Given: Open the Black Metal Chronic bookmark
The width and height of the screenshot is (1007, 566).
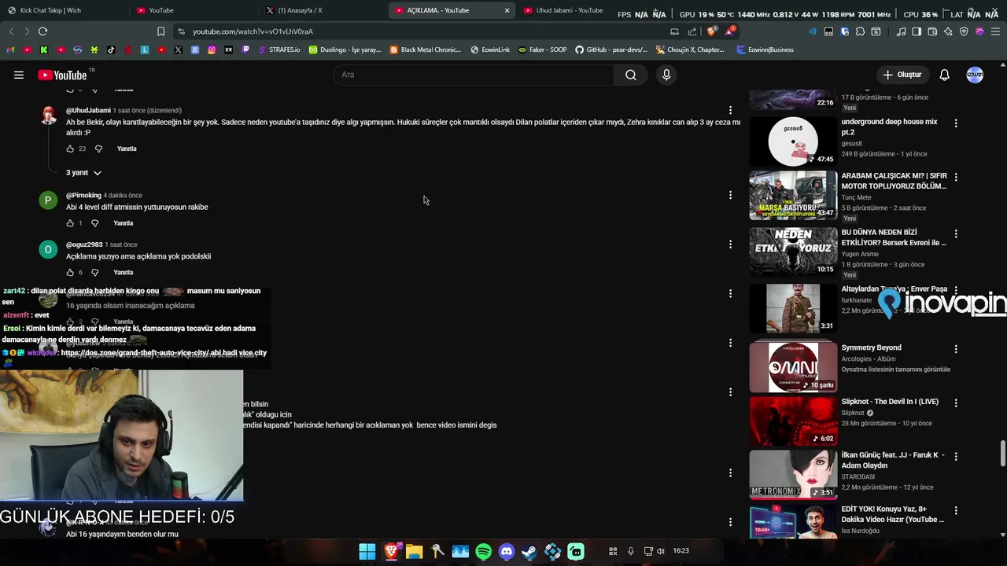Looking at the screenshot, I should pos(426,50).
